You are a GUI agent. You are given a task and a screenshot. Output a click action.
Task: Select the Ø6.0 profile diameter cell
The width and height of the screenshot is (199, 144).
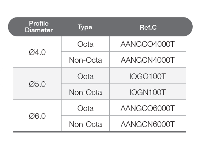tap(37, 116)
